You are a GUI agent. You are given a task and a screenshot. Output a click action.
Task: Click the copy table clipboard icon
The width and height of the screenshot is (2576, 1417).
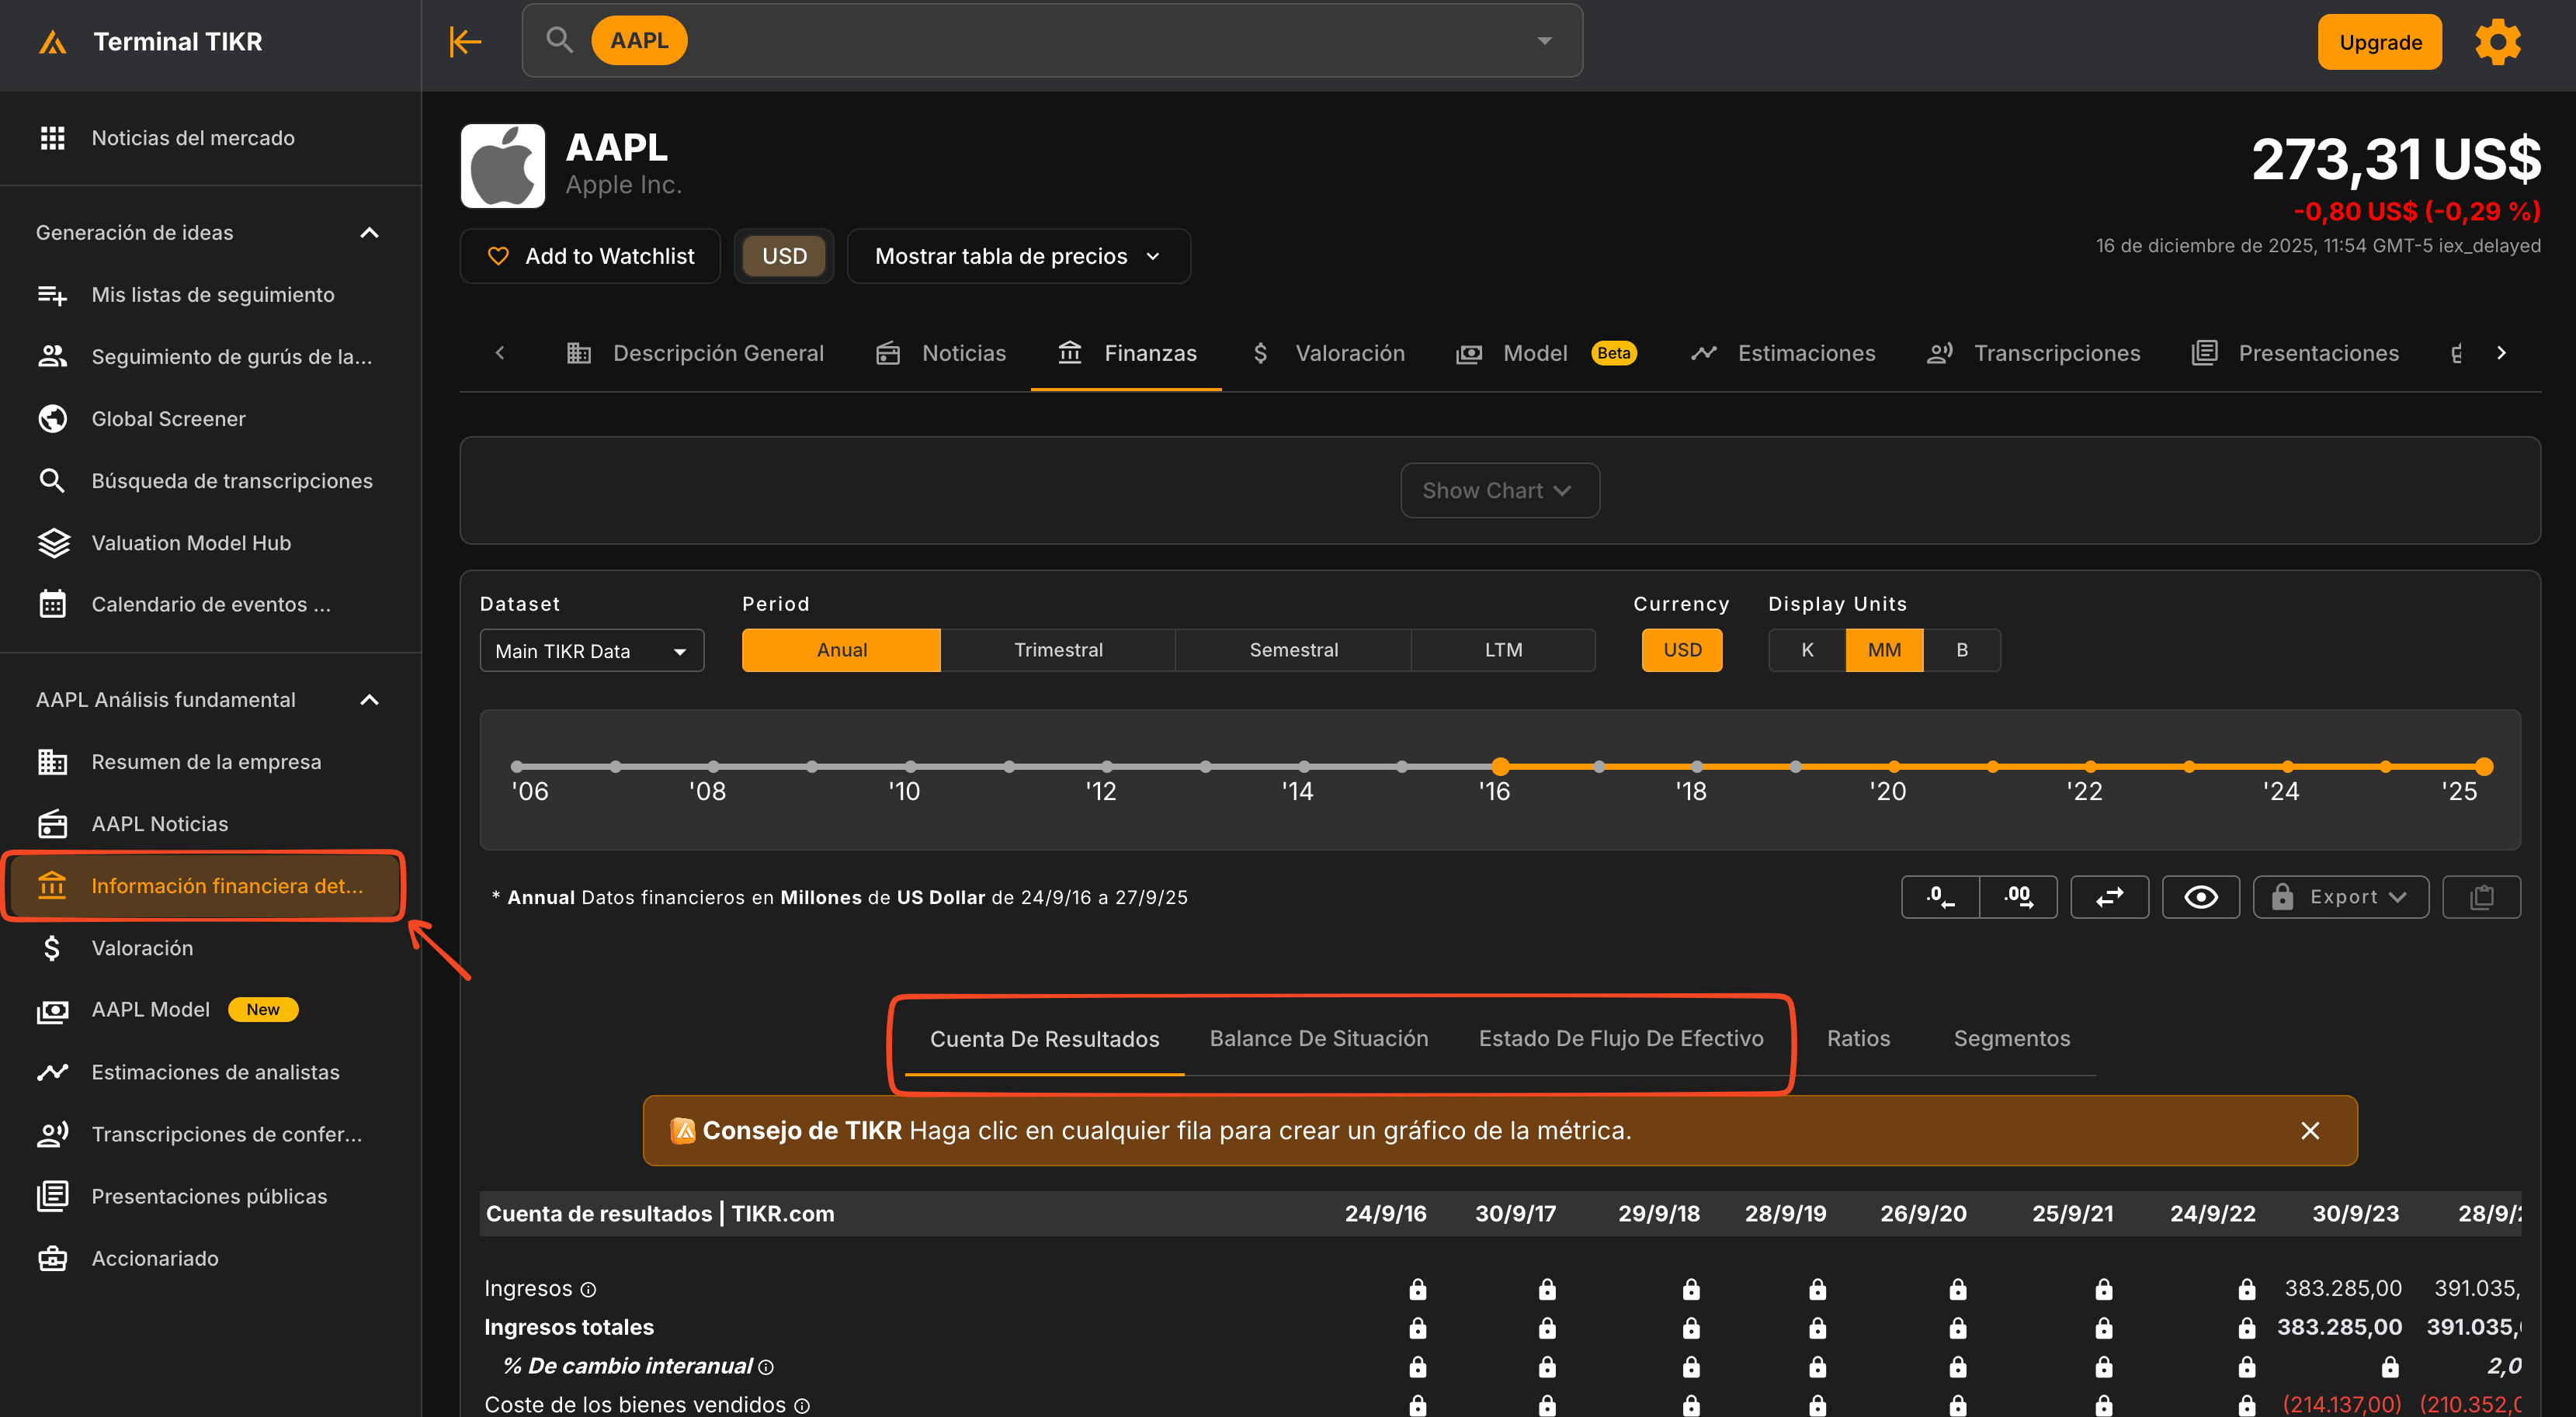point(2481,896)
